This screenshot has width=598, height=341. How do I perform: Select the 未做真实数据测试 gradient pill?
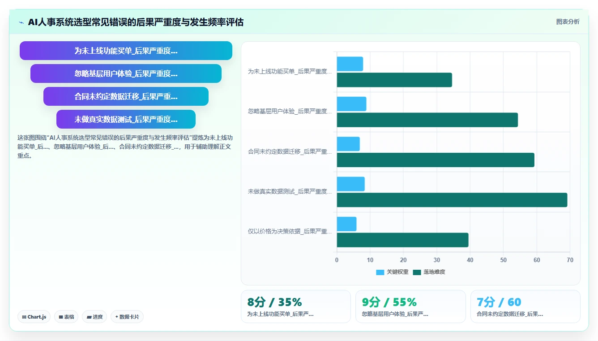point(126,119)
